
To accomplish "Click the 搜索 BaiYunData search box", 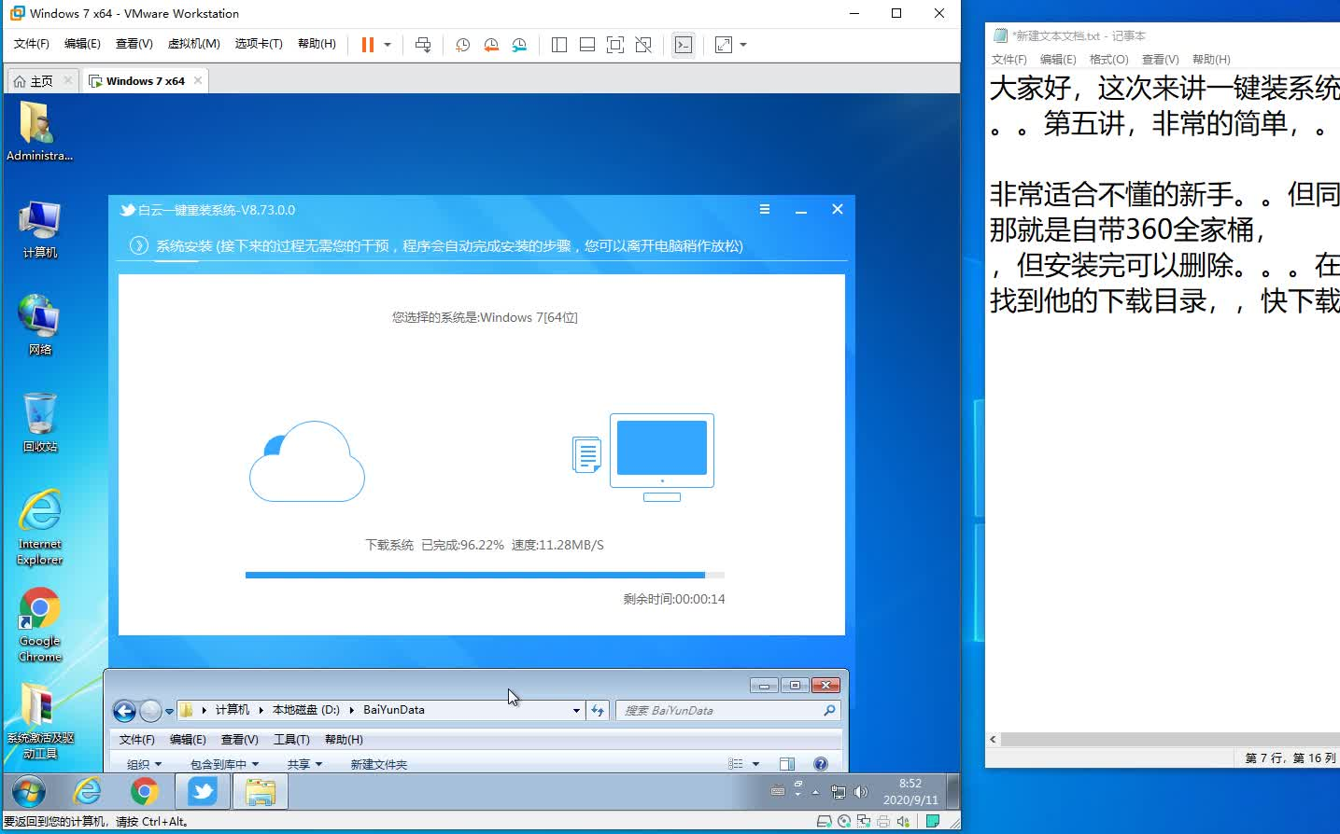I will [x=727, y=711].
